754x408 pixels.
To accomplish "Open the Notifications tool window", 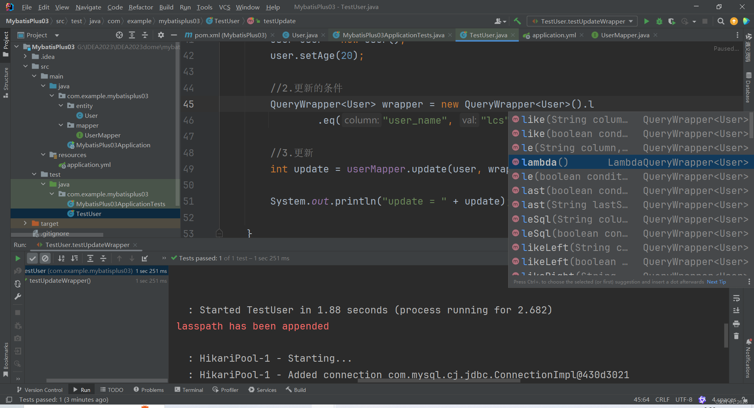I will click(x=748, y=359).
